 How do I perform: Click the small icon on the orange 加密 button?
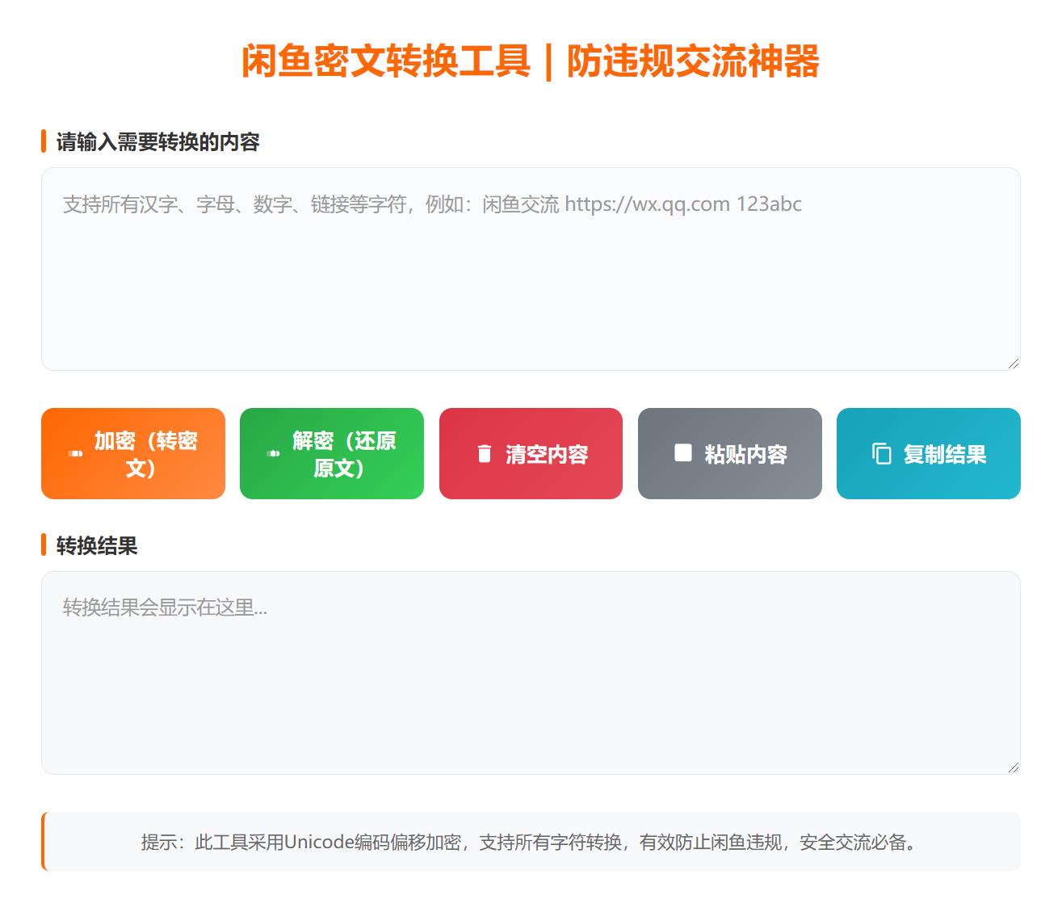coord(76,454)
